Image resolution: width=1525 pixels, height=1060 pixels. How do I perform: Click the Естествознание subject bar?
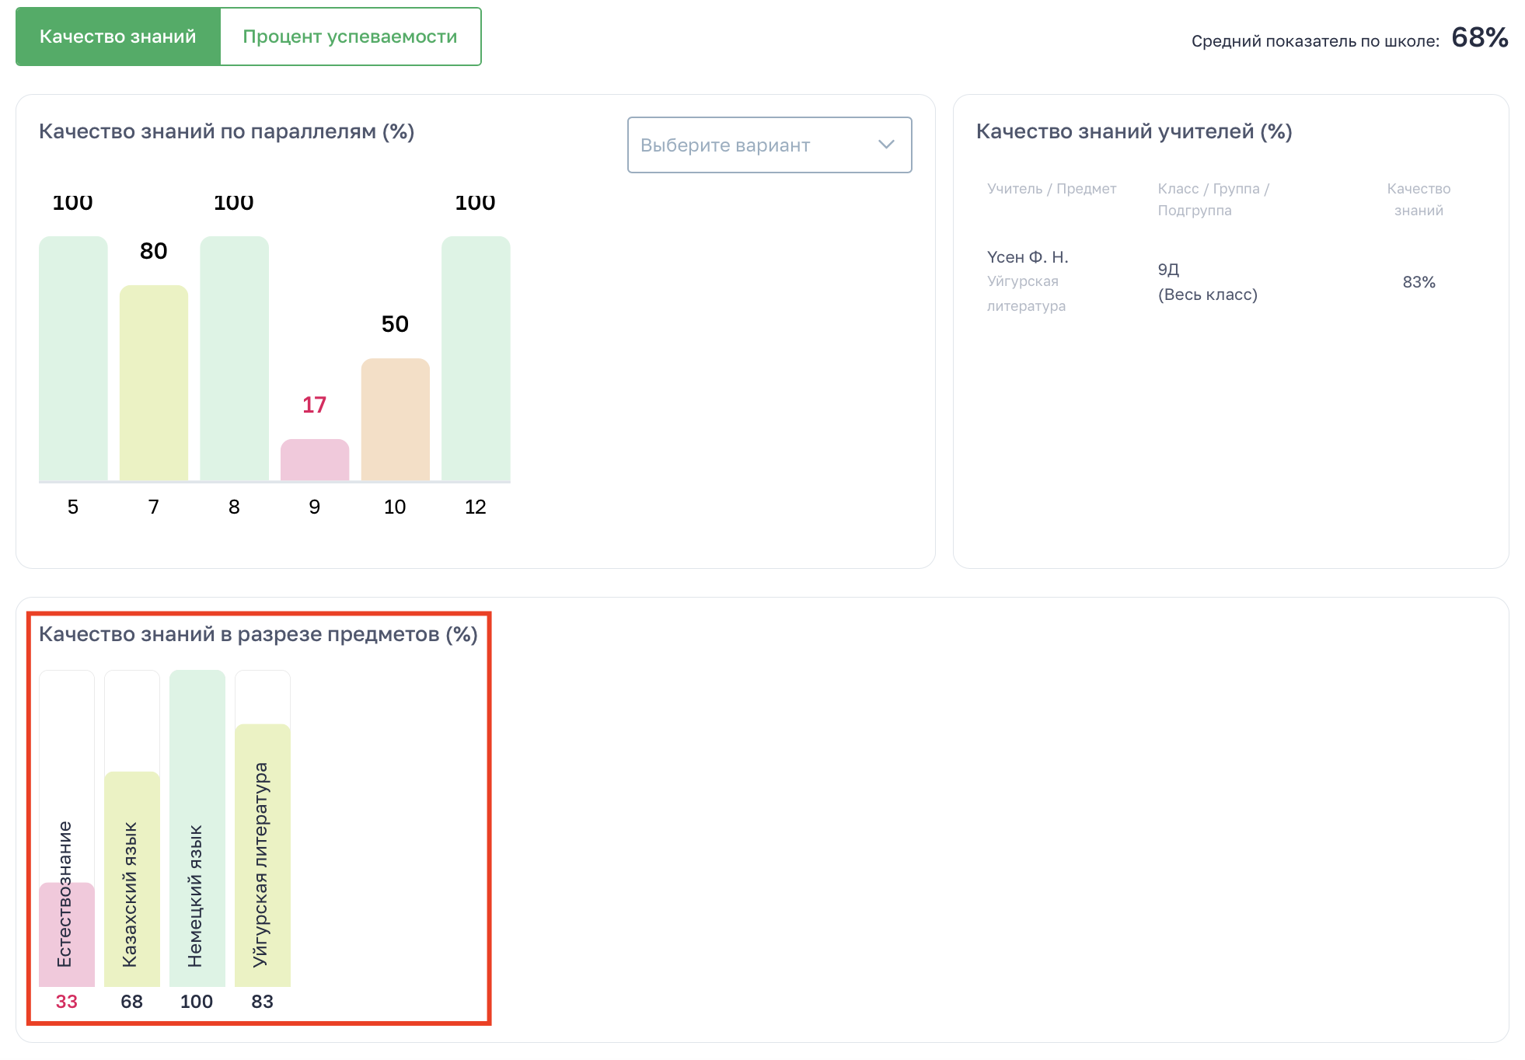67,934
